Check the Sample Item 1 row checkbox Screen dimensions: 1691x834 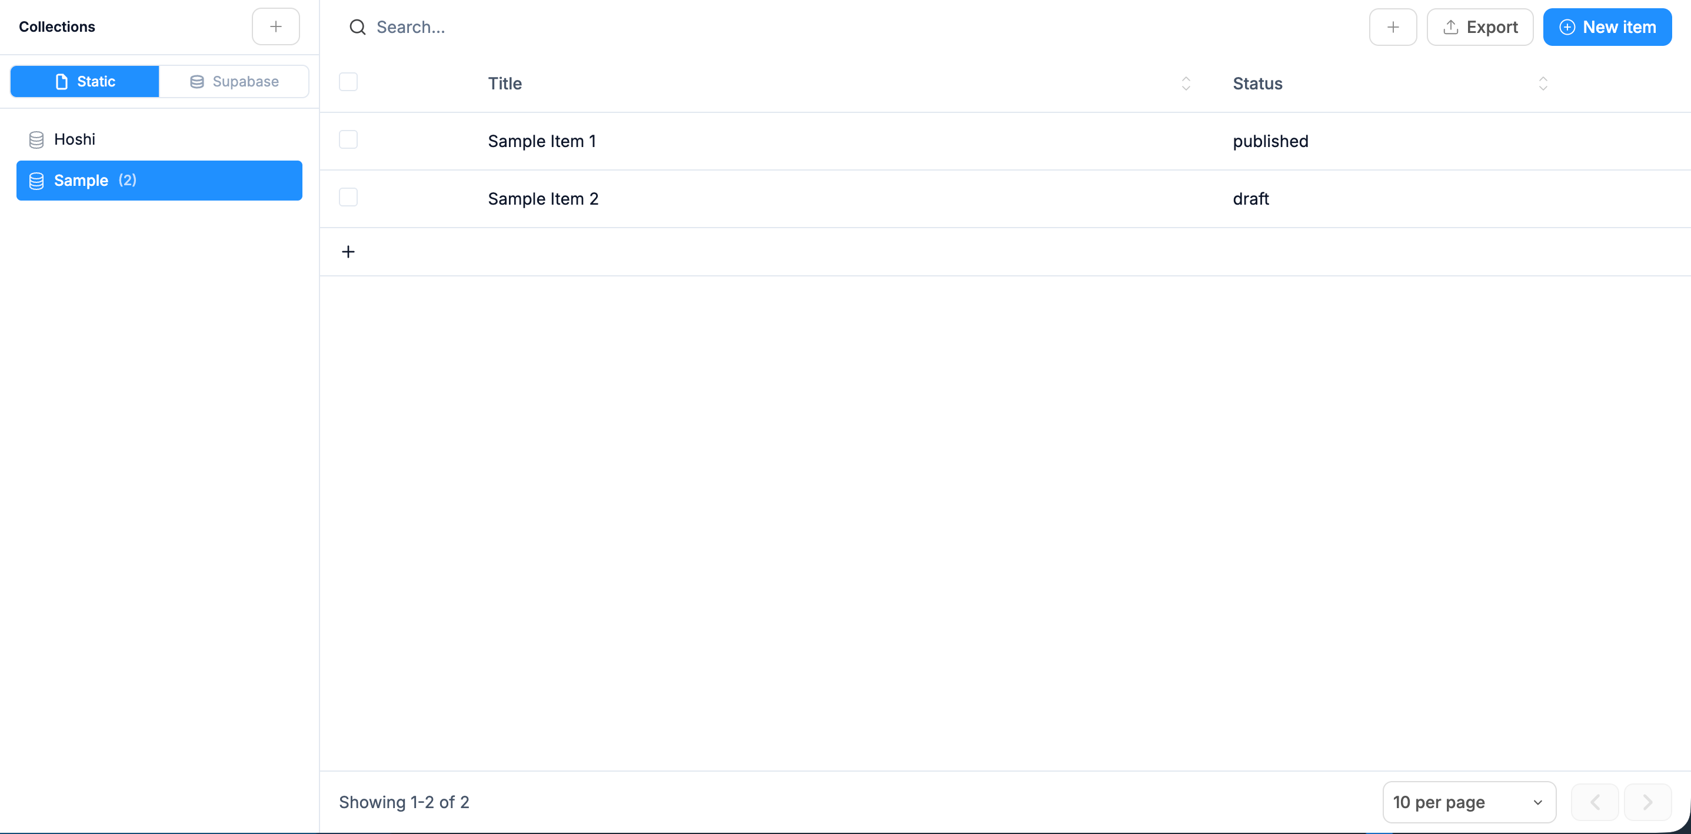coord(348,140)
